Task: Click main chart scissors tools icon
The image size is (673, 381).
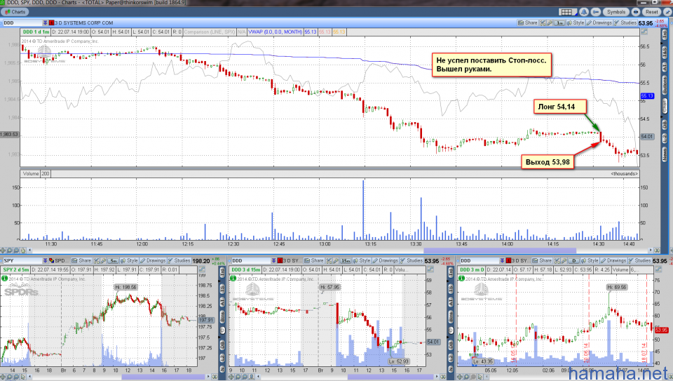Action: [x=543, y=22]
